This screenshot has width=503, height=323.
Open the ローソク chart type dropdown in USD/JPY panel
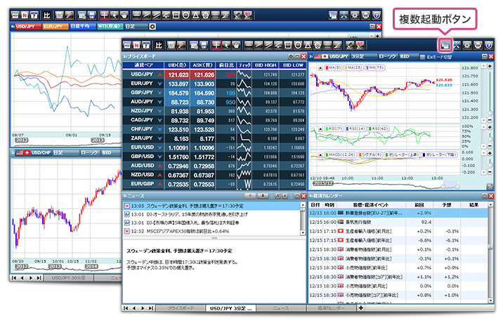[388, 56]
